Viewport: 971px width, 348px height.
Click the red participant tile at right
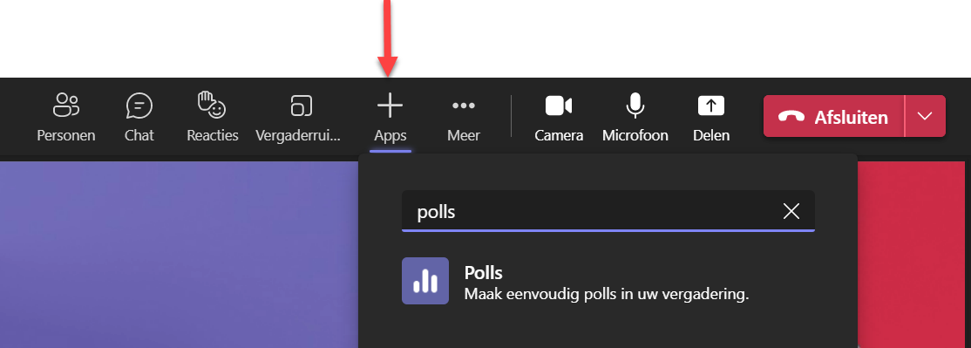[914, 255]
